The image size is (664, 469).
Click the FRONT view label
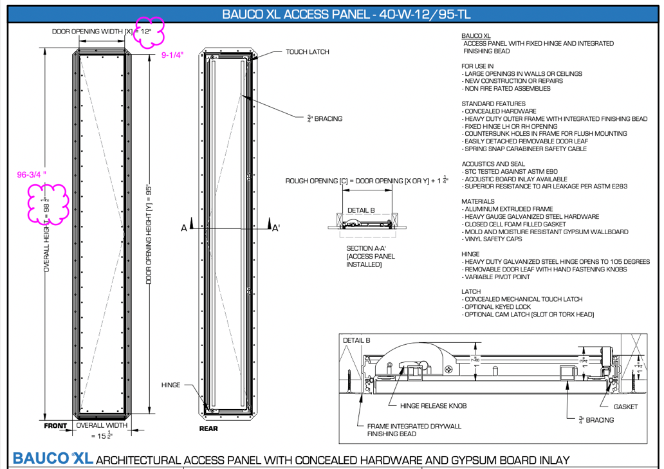55,426
